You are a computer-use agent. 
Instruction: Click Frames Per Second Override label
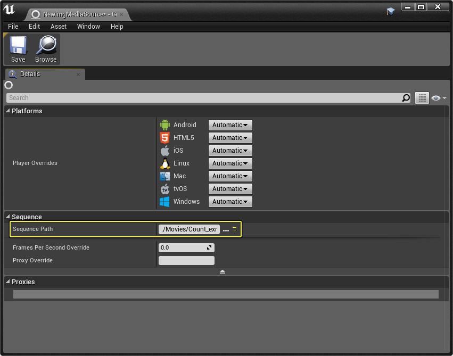(51, 247)
